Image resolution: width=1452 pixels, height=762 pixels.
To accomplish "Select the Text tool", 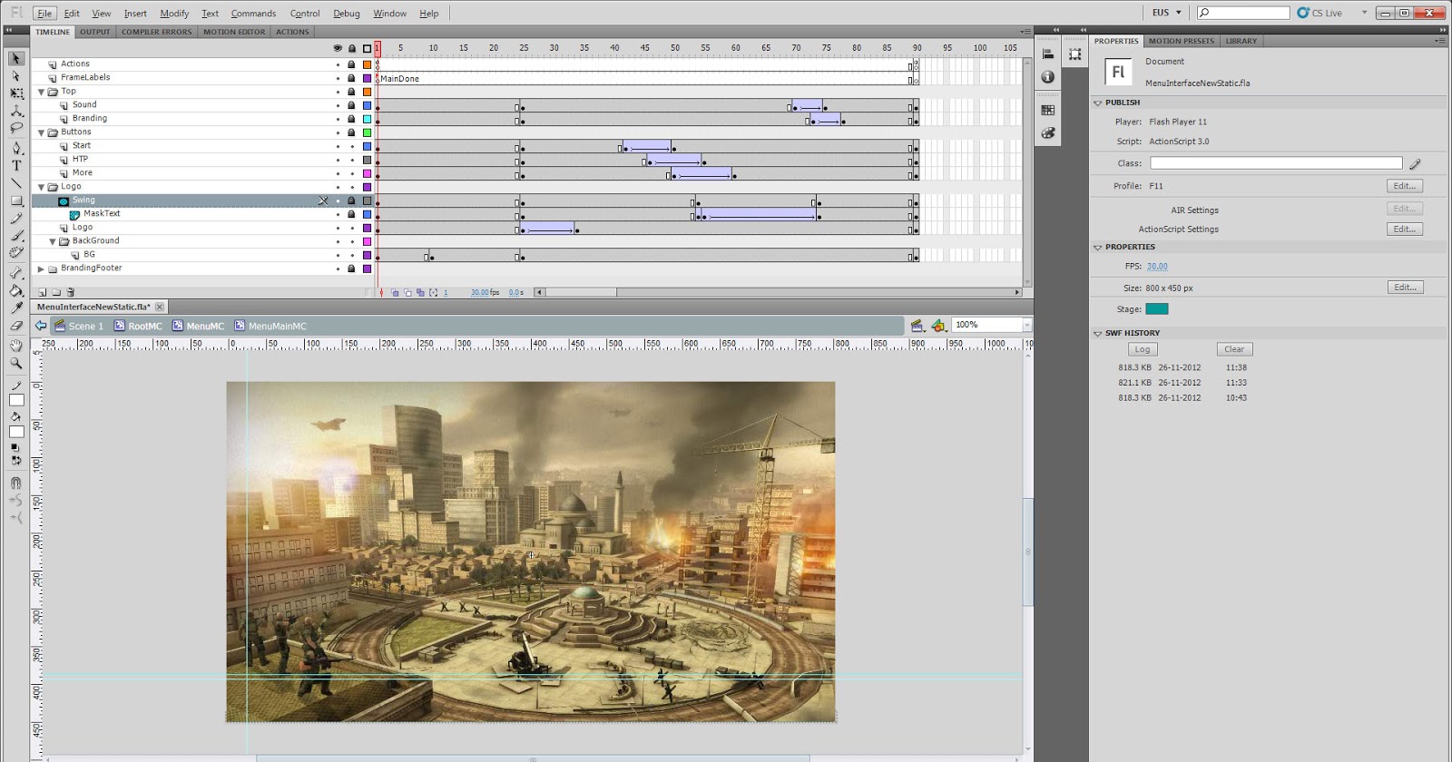I will pyautogui.click(x=16, y=165).
